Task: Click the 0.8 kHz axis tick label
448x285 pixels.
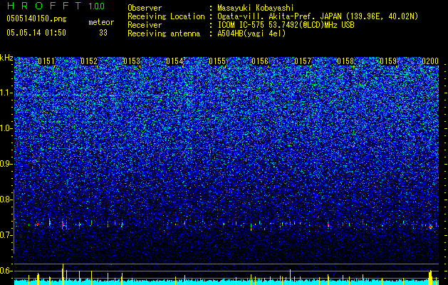Action: click(x=6, y=199)
